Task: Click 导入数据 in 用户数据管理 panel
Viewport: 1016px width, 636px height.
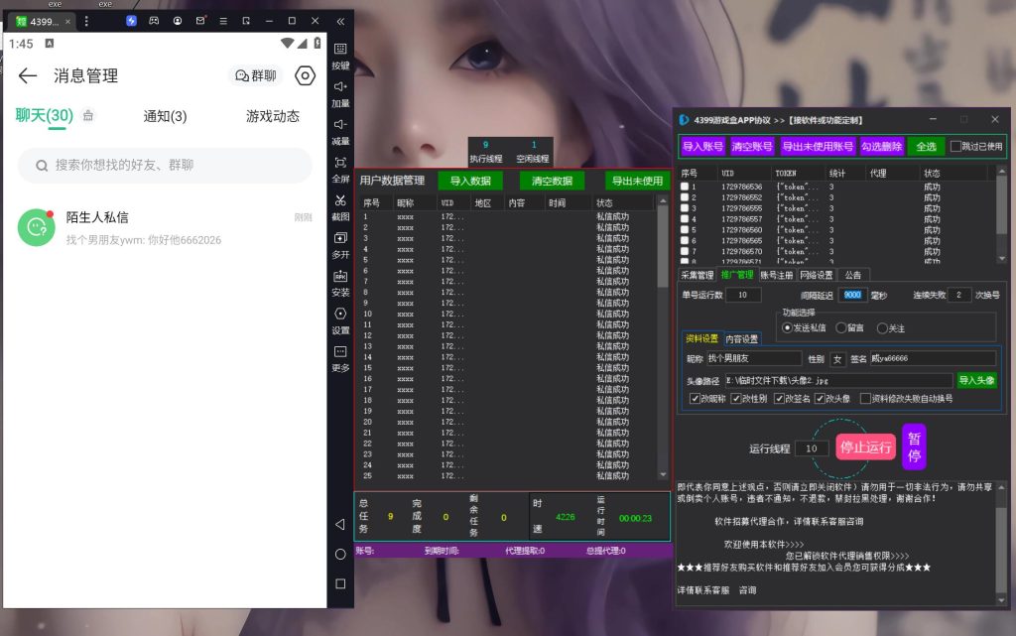Action: click(470, 181)
